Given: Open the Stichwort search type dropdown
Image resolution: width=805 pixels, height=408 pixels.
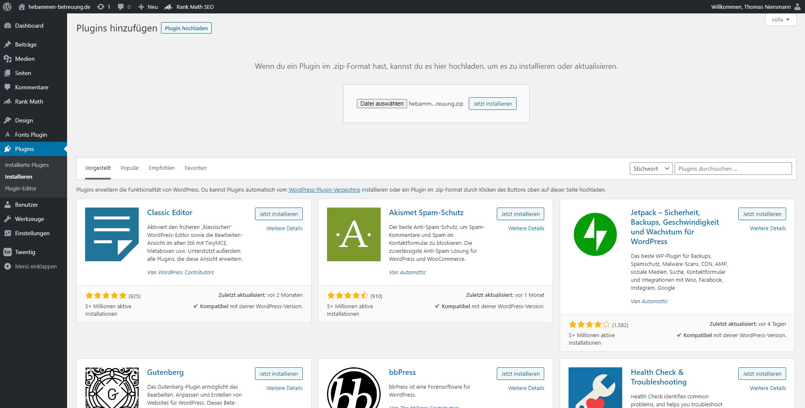Looking at the screenshot, I should (x=651, y=169).
